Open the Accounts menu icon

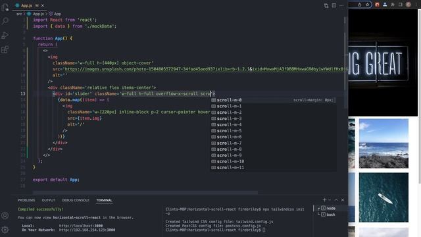tap(5, 215)
